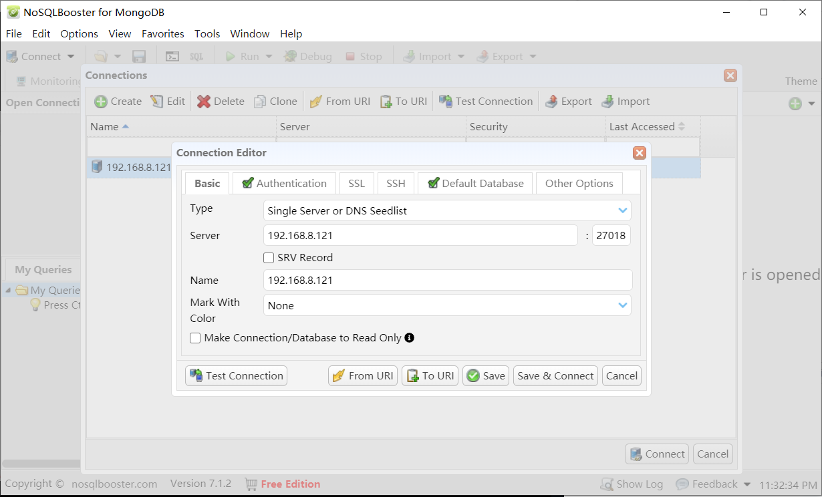
Task: Close the Connection Editor dialog
Action: pos(640,153)
